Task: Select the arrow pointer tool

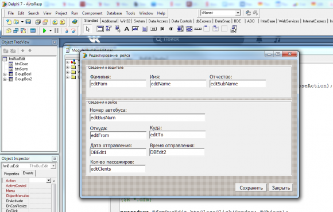Action: [87, 29]
